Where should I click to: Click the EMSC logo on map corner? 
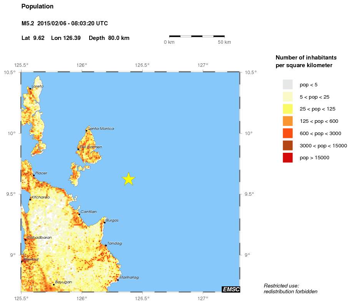pyautogui.click(x=231, y=289)
